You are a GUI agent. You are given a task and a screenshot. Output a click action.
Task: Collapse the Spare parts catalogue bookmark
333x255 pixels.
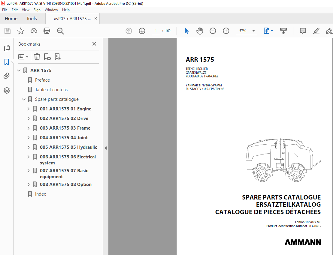point(24,99)
